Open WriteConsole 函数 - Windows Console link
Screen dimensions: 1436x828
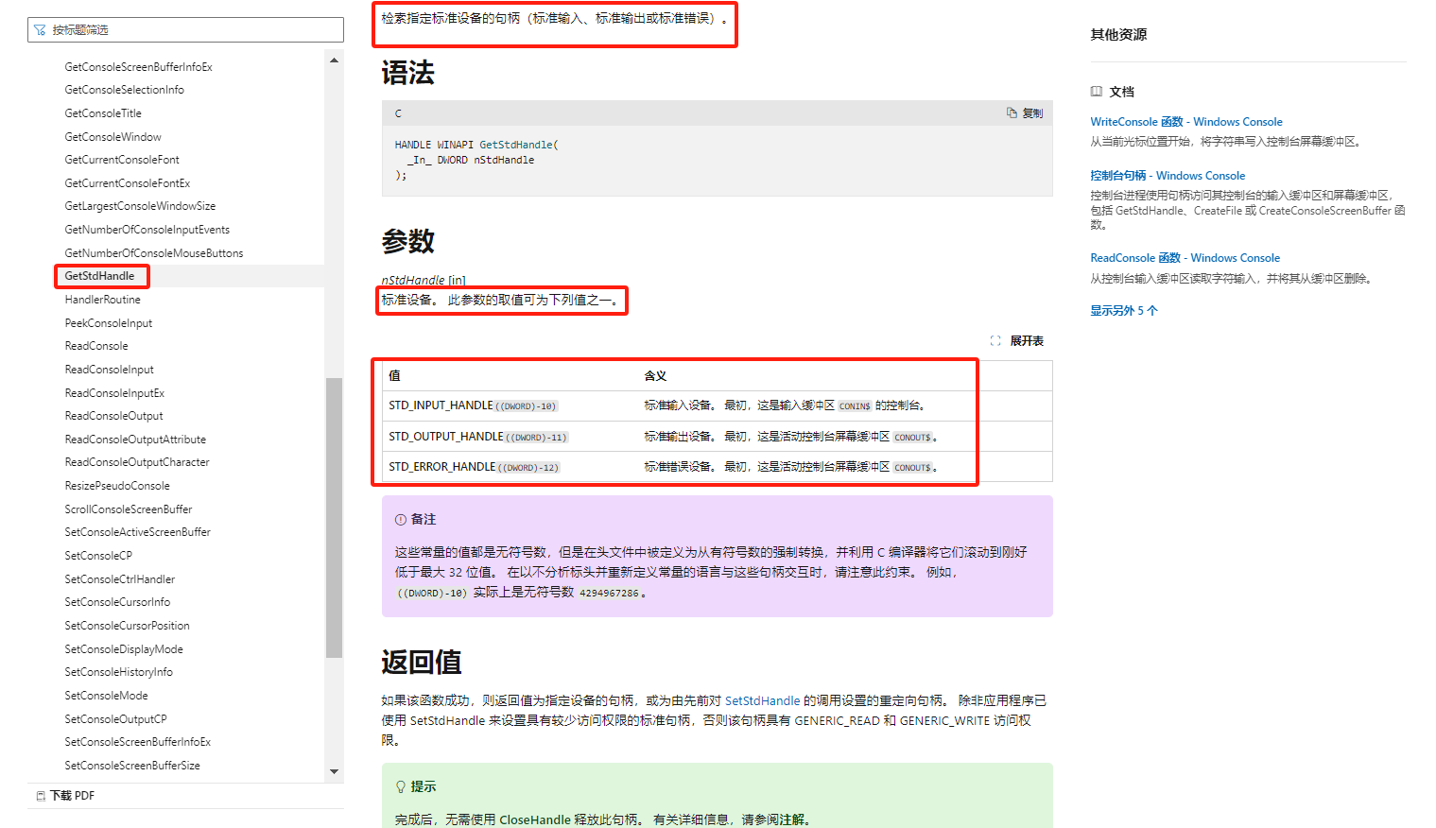pos(1186,122)
